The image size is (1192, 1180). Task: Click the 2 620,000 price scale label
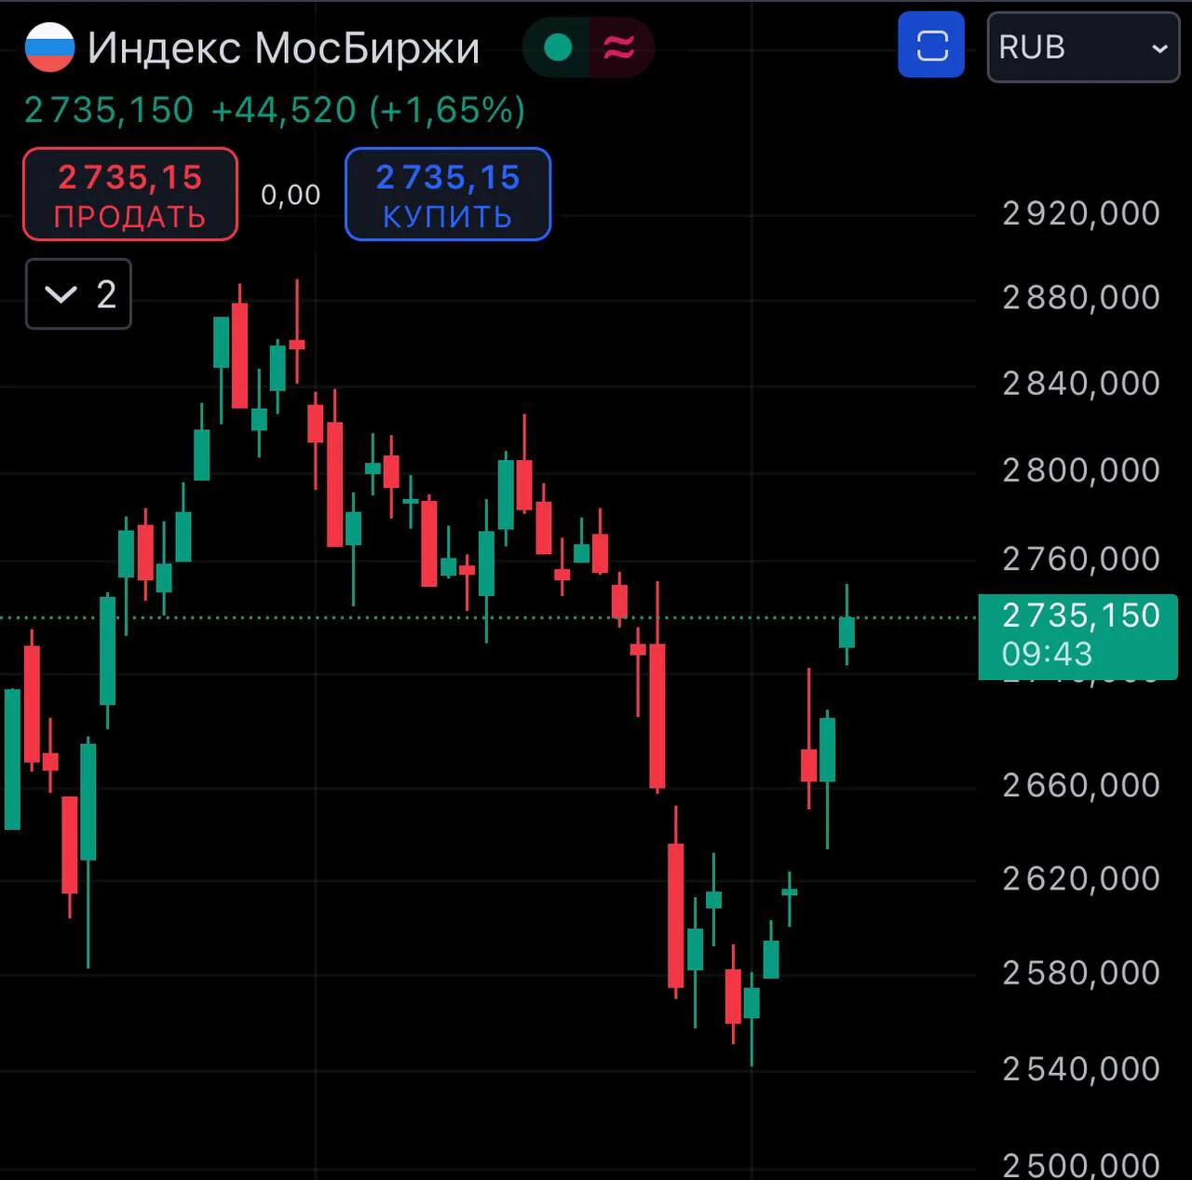1081,879
